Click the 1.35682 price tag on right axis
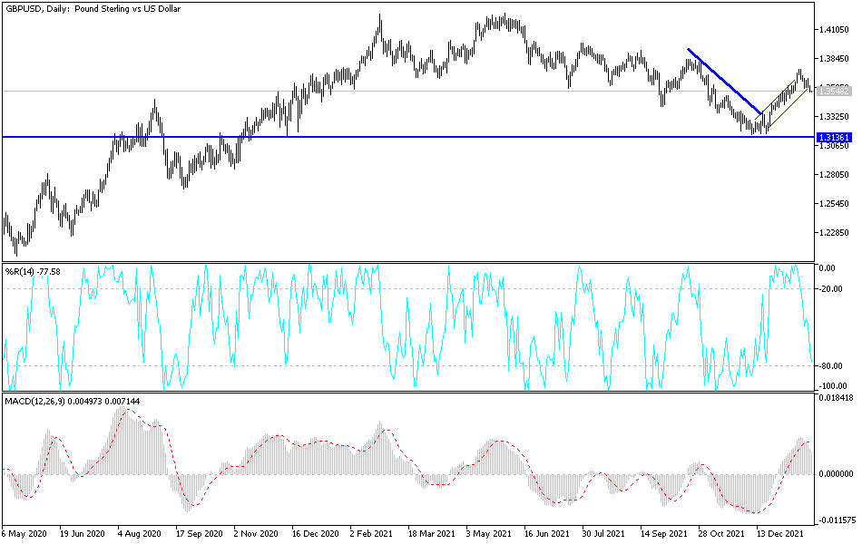The height and width of the screenshot is (544, 862). [835, 91]
